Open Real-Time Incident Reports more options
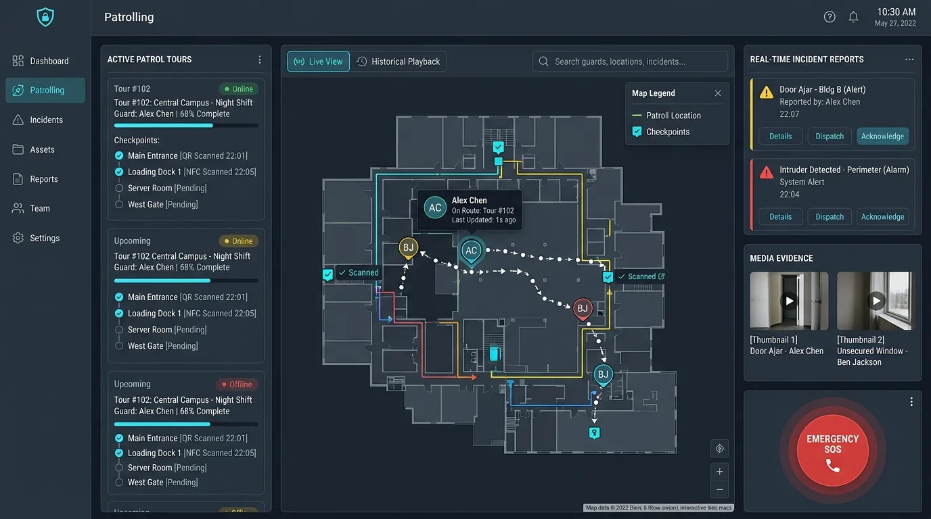Screen dimensions: 931x519 pyautogui.click(x=909, y=59)
